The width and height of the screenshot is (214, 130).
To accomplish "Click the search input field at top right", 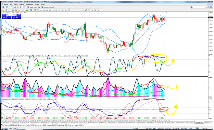I will point(199,7).
